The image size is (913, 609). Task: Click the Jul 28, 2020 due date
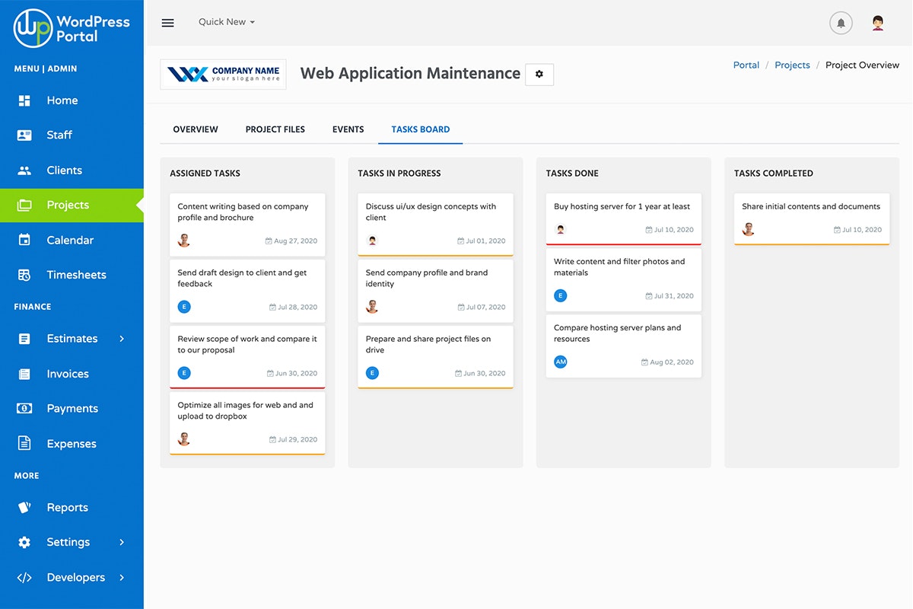[x=293, y=308]
